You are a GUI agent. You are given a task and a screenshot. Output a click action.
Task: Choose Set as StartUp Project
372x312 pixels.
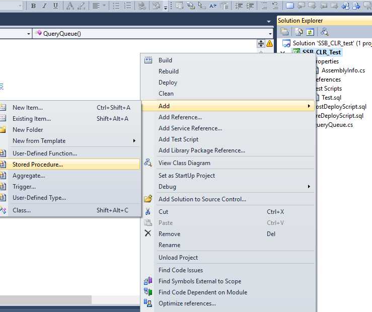pyautogui.click(x=228, y=176)
